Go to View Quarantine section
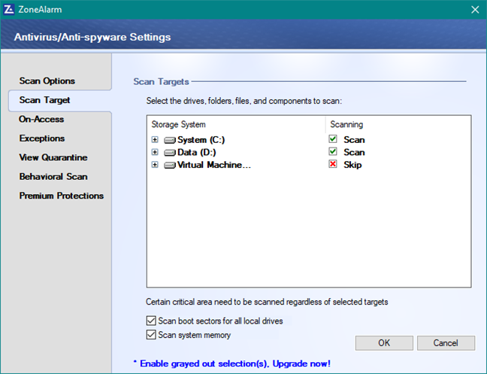The image size is (487, 374). pyautogui.click(x=53, y=157)
